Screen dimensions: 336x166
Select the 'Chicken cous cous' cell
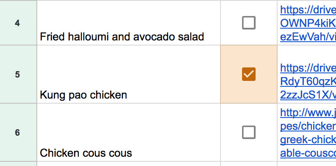pos(129,132)
